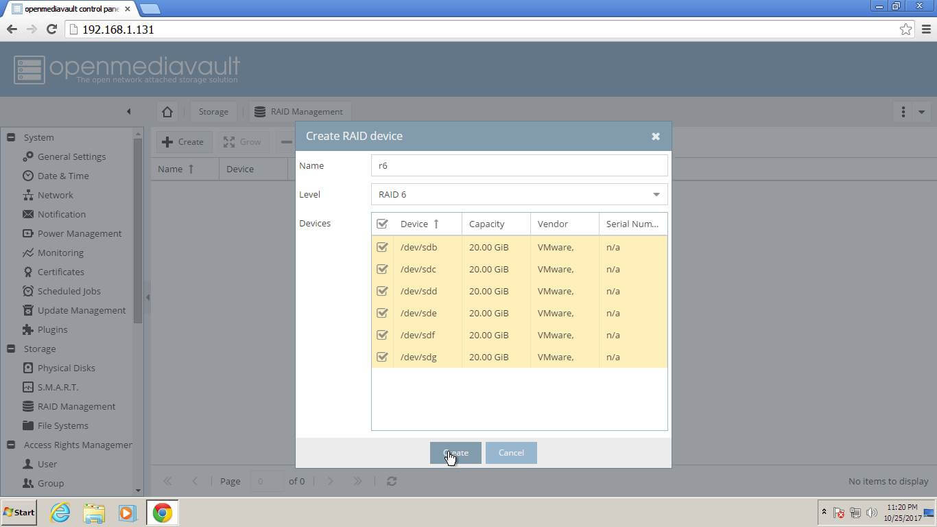This screenshot has width=937, height=527.
Task: Click the Create button in dialog
Action: (x=455, y=453)
